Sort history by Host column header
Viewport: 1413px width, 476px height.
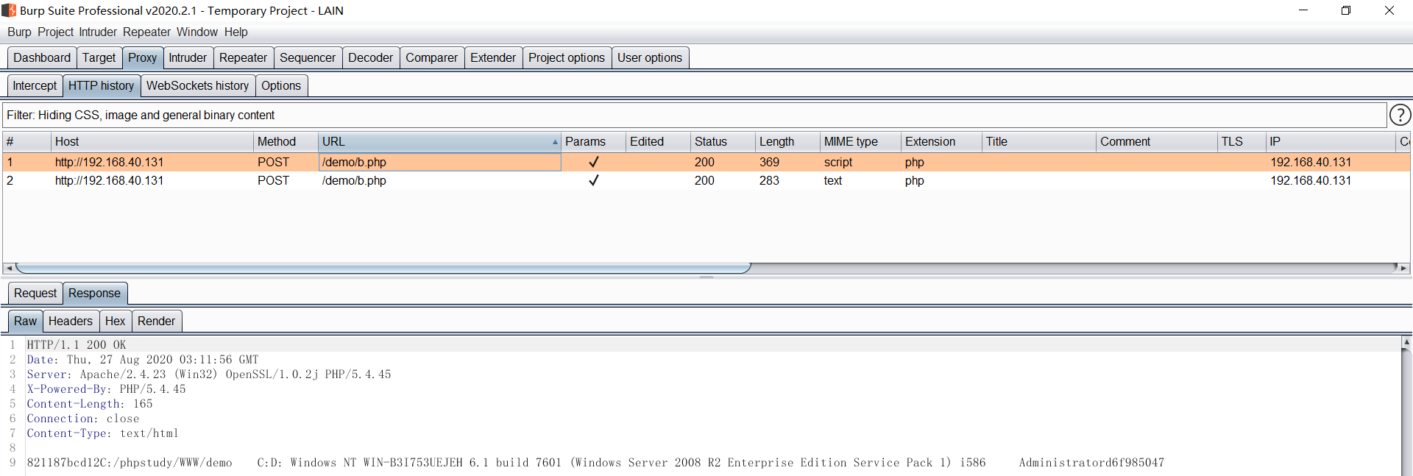pyautogui.click(x=152, y=141)
